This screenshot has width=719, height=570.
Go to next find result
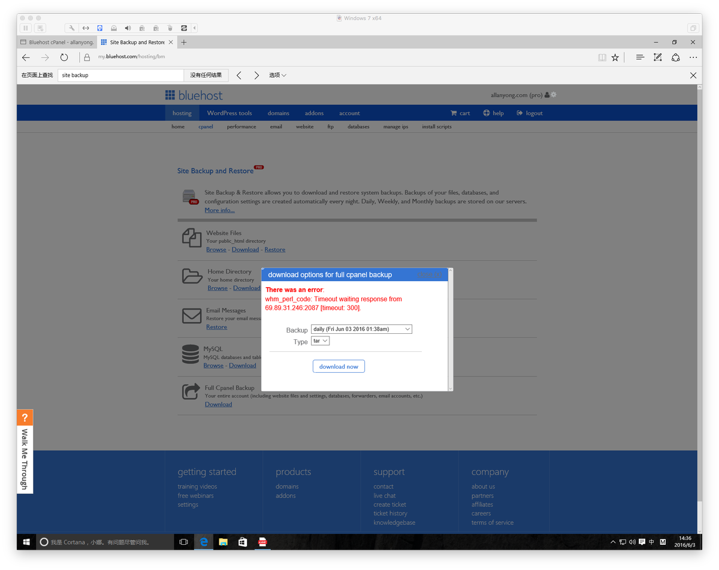pos(256,76)
